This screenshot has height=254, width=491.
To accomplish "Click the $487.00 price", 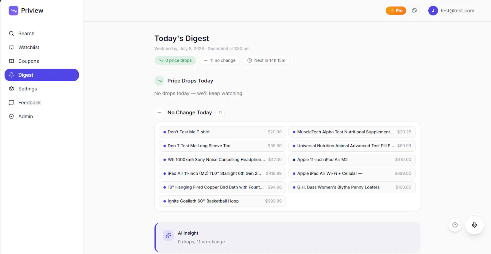I will coord(403,159).
